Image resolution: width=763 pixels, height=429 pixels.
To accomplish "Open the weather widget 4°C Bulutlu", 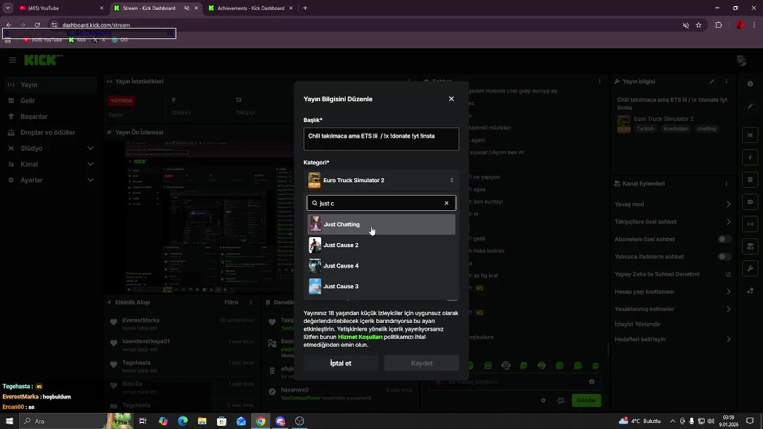I will [x=640, y=421].
